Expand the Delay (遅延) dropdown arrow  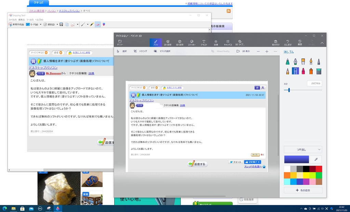57,25
